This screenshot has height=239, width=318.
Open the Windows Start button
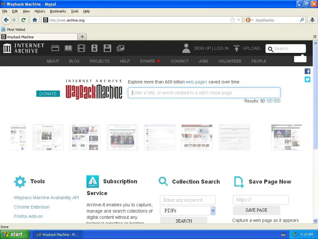coord(15,235)
